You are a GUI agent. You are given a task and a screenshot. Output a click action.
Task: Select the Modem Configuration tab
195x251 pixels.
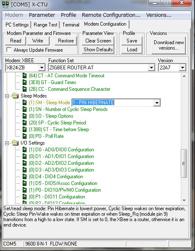[x=105, y=24]
